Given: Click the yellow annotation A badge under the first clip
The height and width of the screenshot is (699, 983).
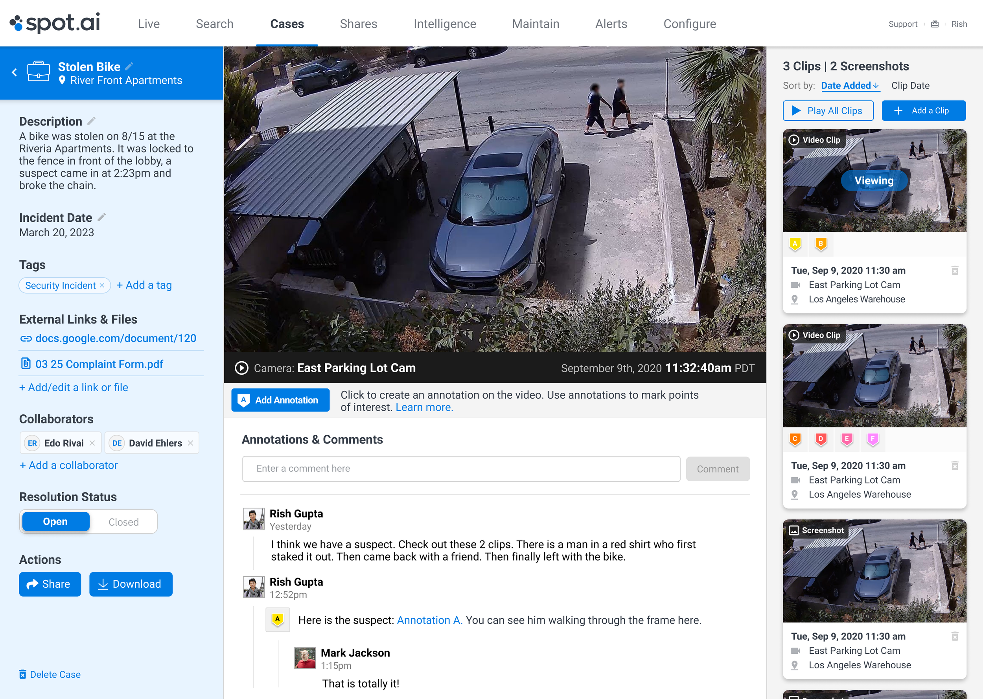Looking at the screenshot, I should (x=795, y=244).
